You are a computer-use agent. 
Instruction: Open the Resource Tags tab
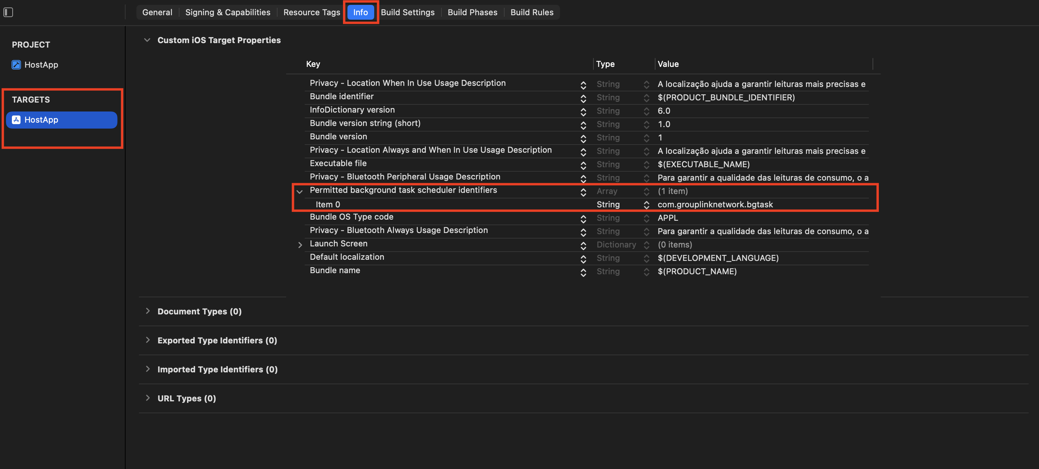(312, 13)
